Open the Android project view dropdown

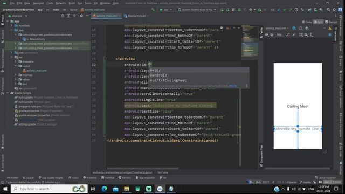tap(18, 16)
